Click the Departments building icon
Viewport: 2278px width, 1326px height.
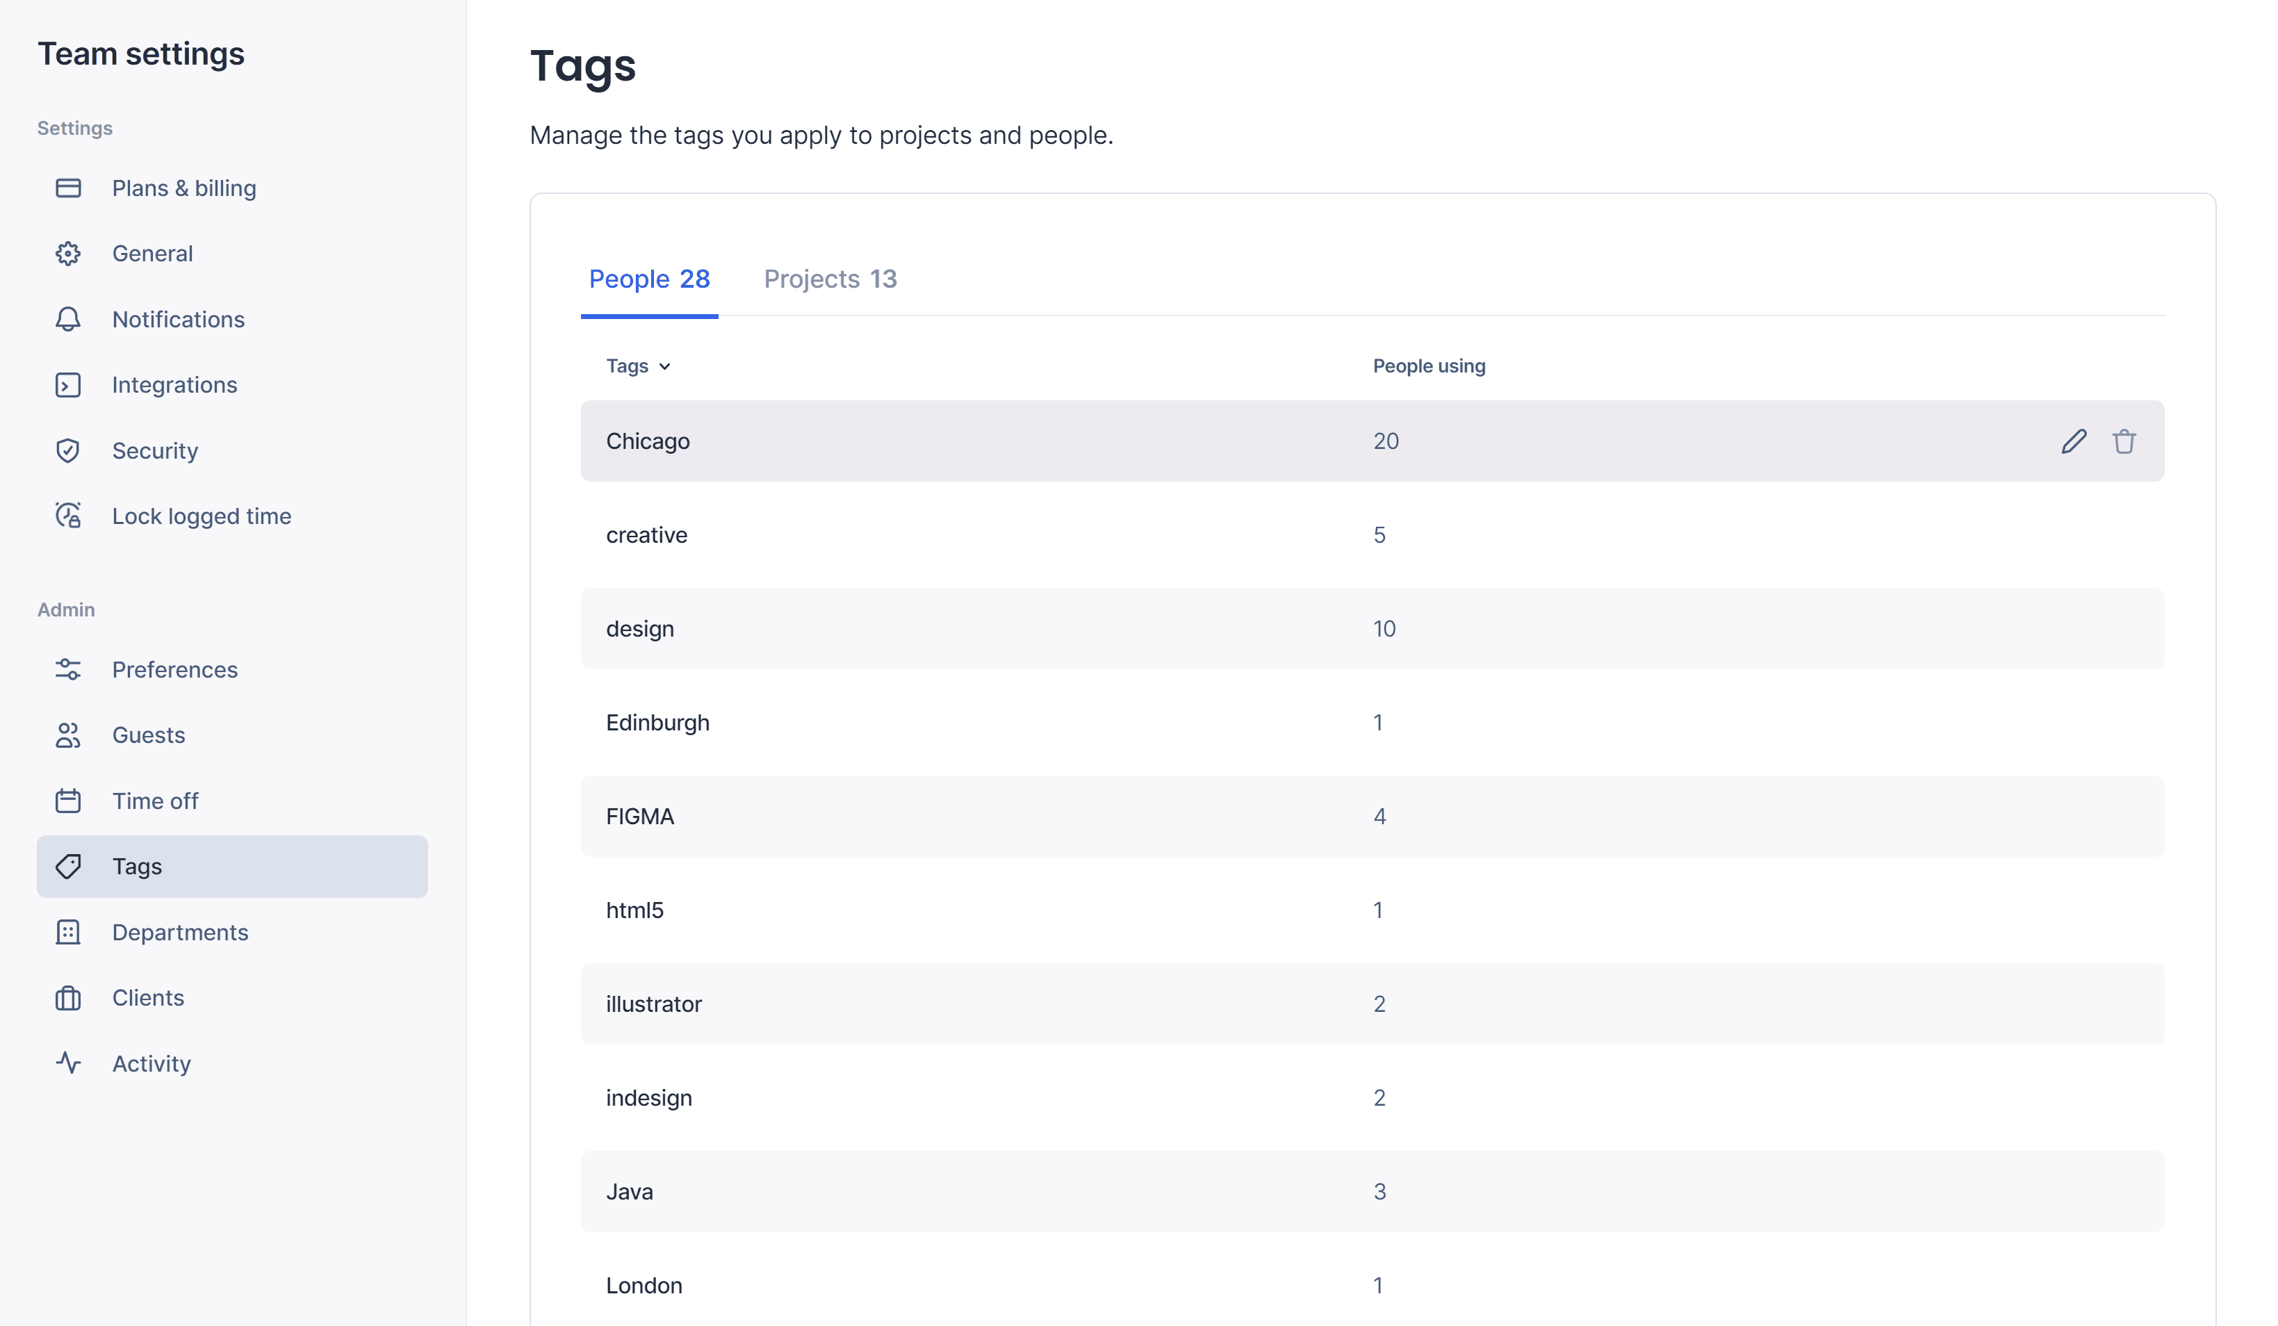point(68,932)
